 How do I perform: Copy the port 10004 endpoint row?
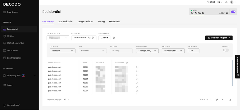pyautogui.click(x=137, y=79)
